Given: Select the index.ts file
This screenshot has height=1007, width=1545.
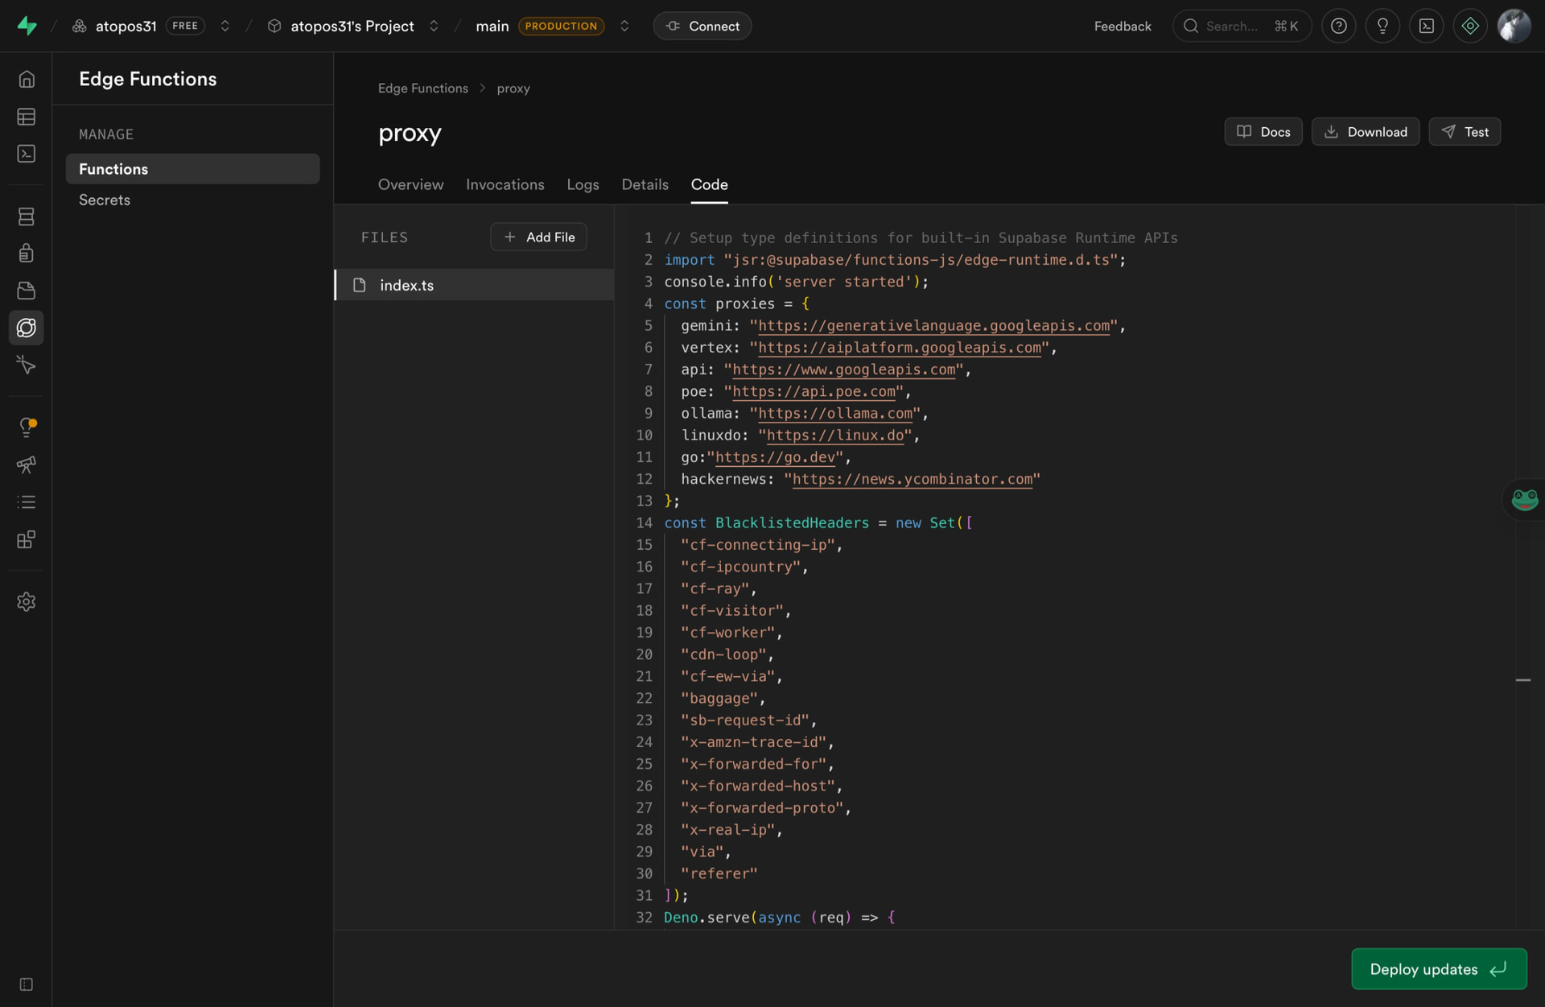Looking at the screenshot, I should point(475,285).
